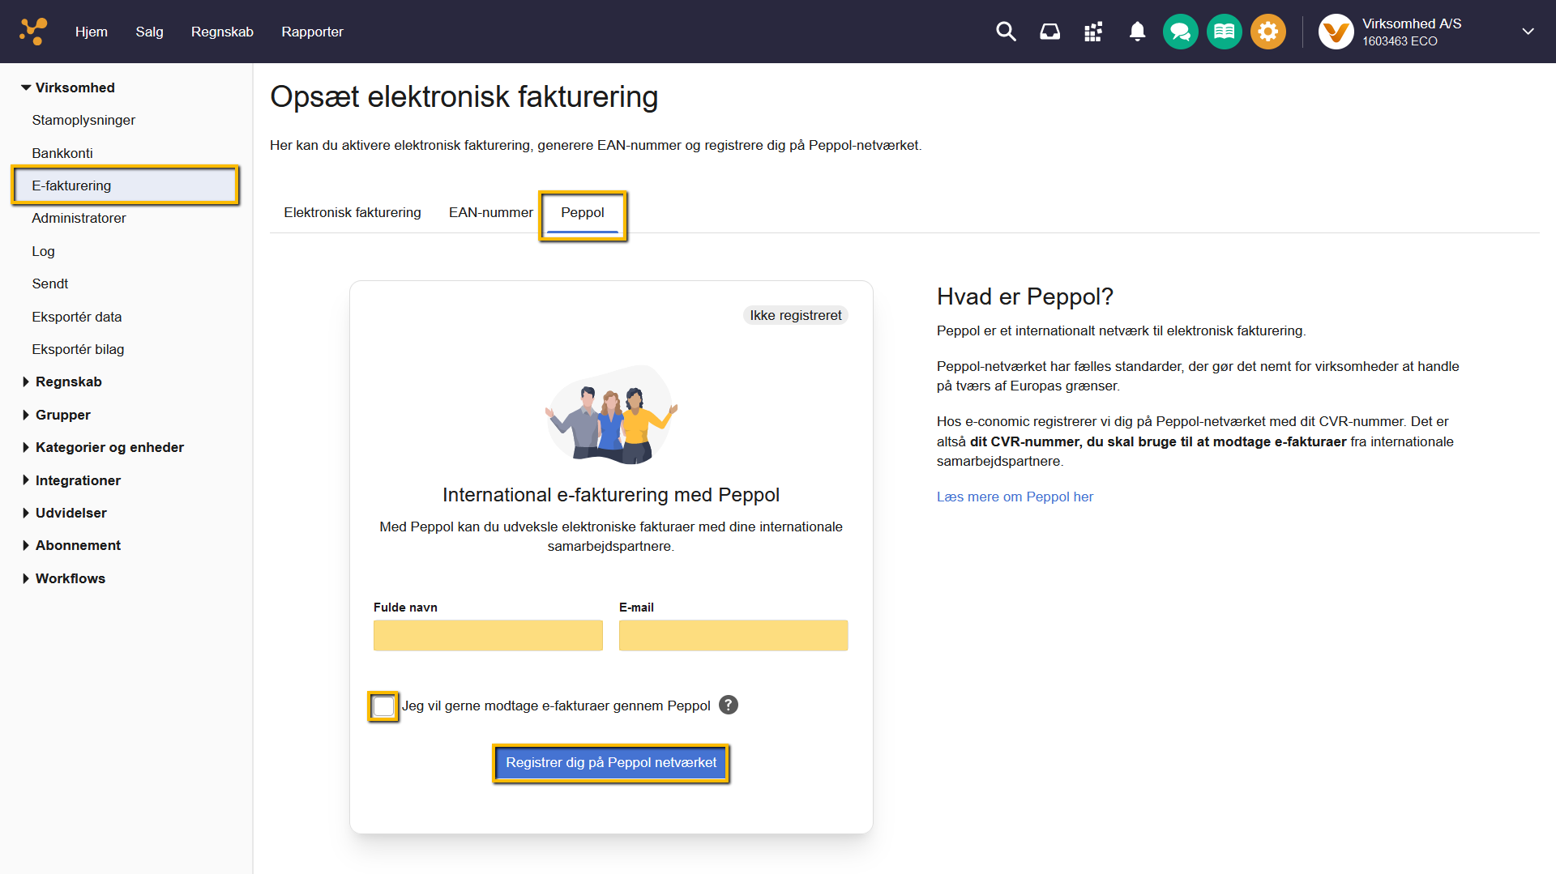This screenshot has width=1556, height=874.
Task: Click 'Registrer dig på Peppol netværket' button
Action: coord(610,762)
